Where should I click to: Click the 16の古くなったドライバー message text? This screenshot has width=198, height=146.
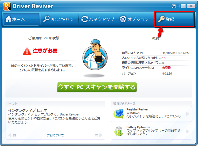point(42,68)
